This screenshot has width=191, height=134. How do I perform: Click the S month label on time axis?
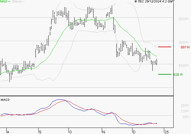pos(40,132)
